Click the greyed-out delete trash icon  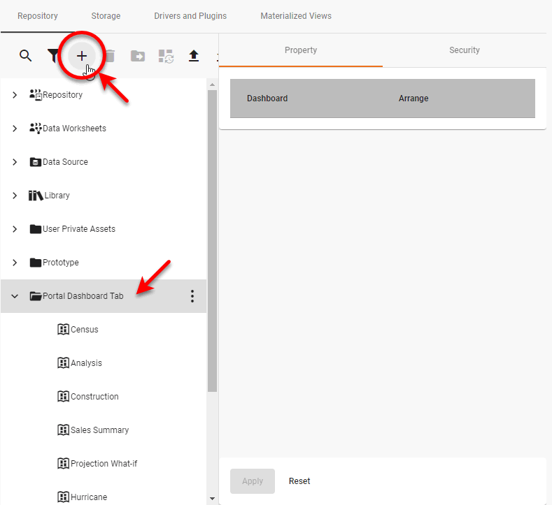coord(110,56)
